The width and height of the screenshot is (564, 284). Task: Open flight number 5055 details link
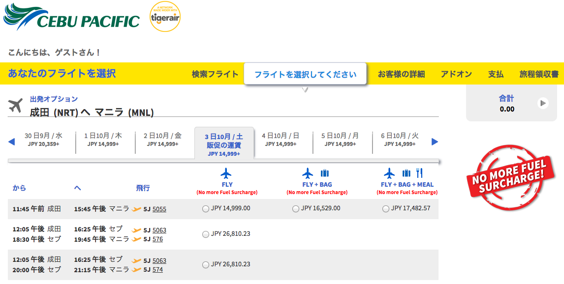159,209
